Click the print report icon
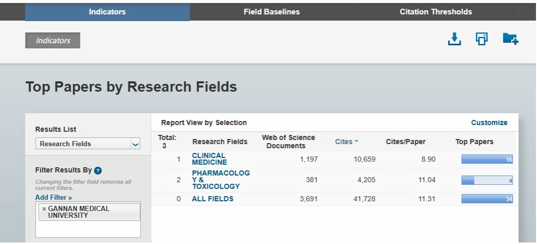537x244 pixels. [482, 39]
